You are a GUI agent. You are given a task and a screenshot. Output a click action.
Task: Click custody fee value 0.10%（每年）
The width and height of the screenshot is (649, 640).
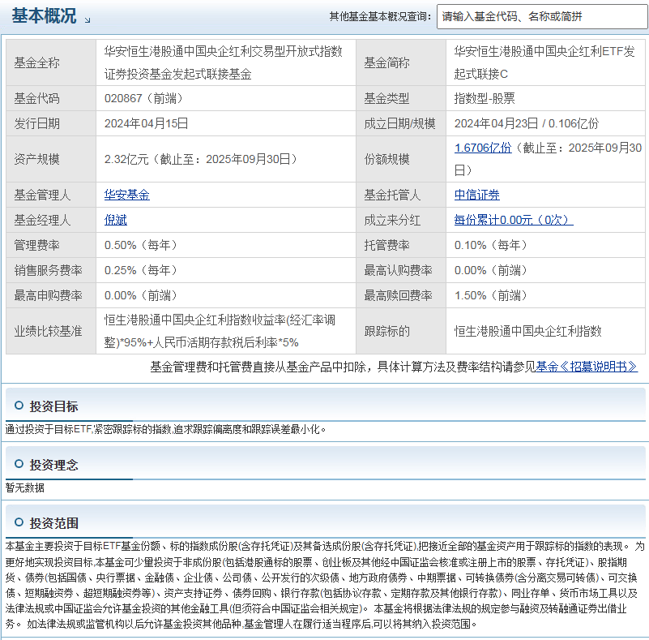tap(491, 245)
